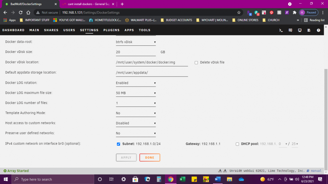The width and height of the screenshot is (328, 184).
Task: Open Excel from the taskbar
Action: click(x=182, y=179)
